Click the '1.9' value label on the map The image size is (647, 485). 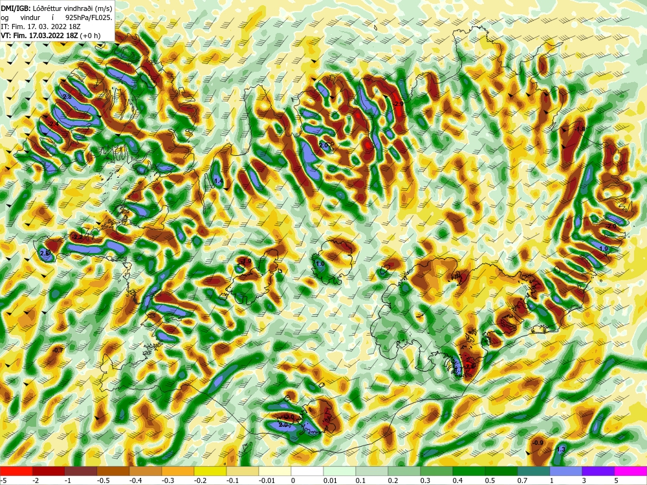603,249
